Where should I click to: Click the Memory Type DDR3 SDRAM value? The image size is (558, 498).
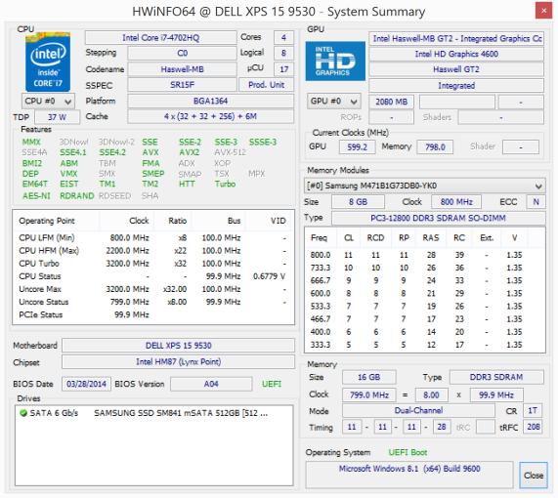(496, 377)
